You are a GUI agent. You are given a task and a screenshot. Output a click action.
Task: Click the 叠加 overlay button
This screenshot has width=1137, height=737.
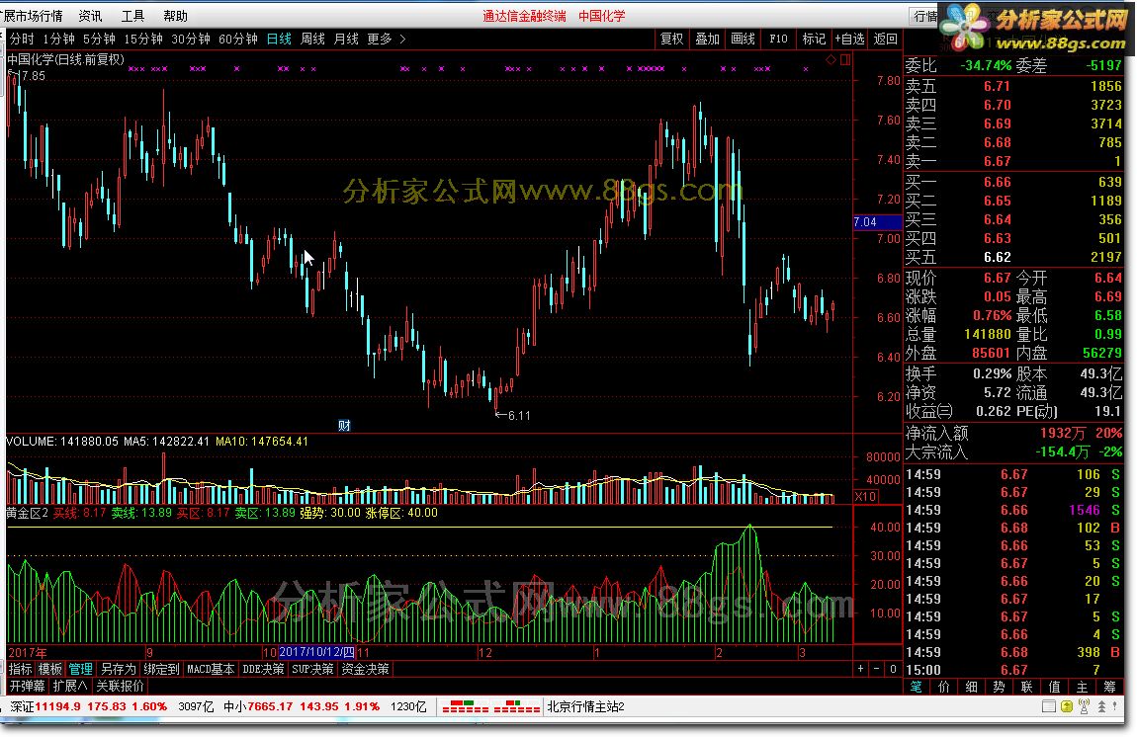tap(708, 40)
